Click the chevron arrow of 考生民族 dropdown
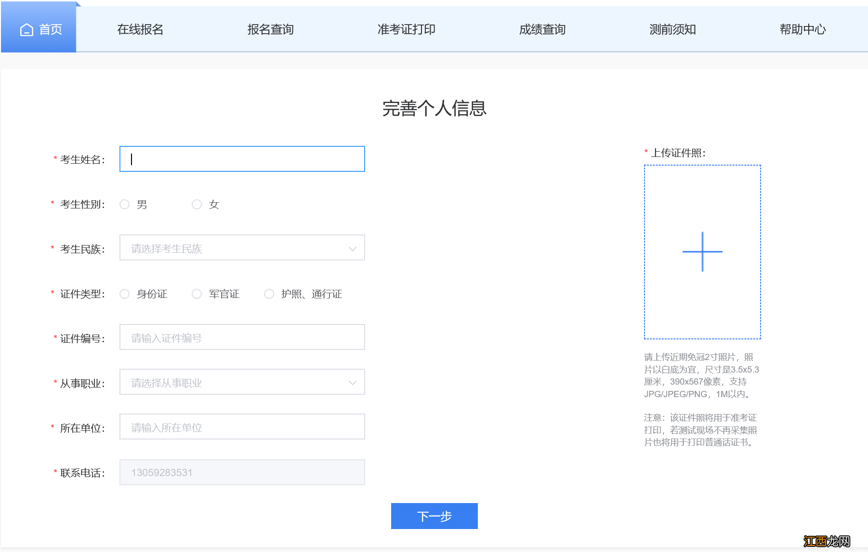The image size is (868, 556). point(353,249)
